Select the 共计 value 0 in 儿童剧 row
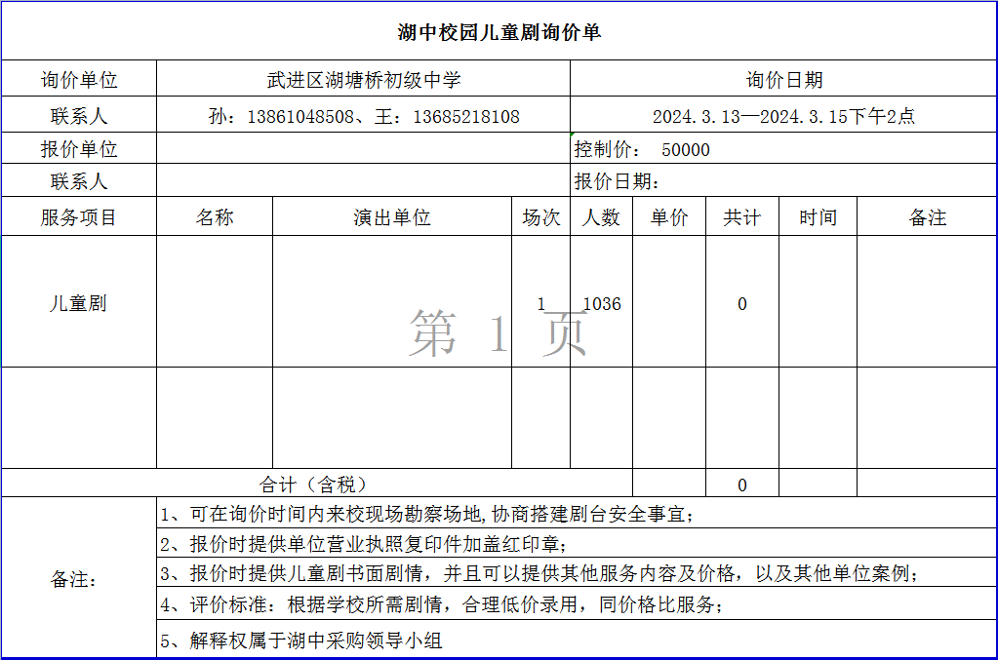The image size is (998, 660). click(x=742, y=303)
